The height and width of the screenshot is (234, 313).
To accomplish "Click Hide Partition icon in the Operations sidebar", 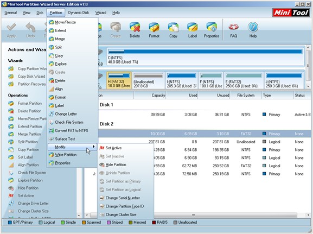I will (11, 188).
